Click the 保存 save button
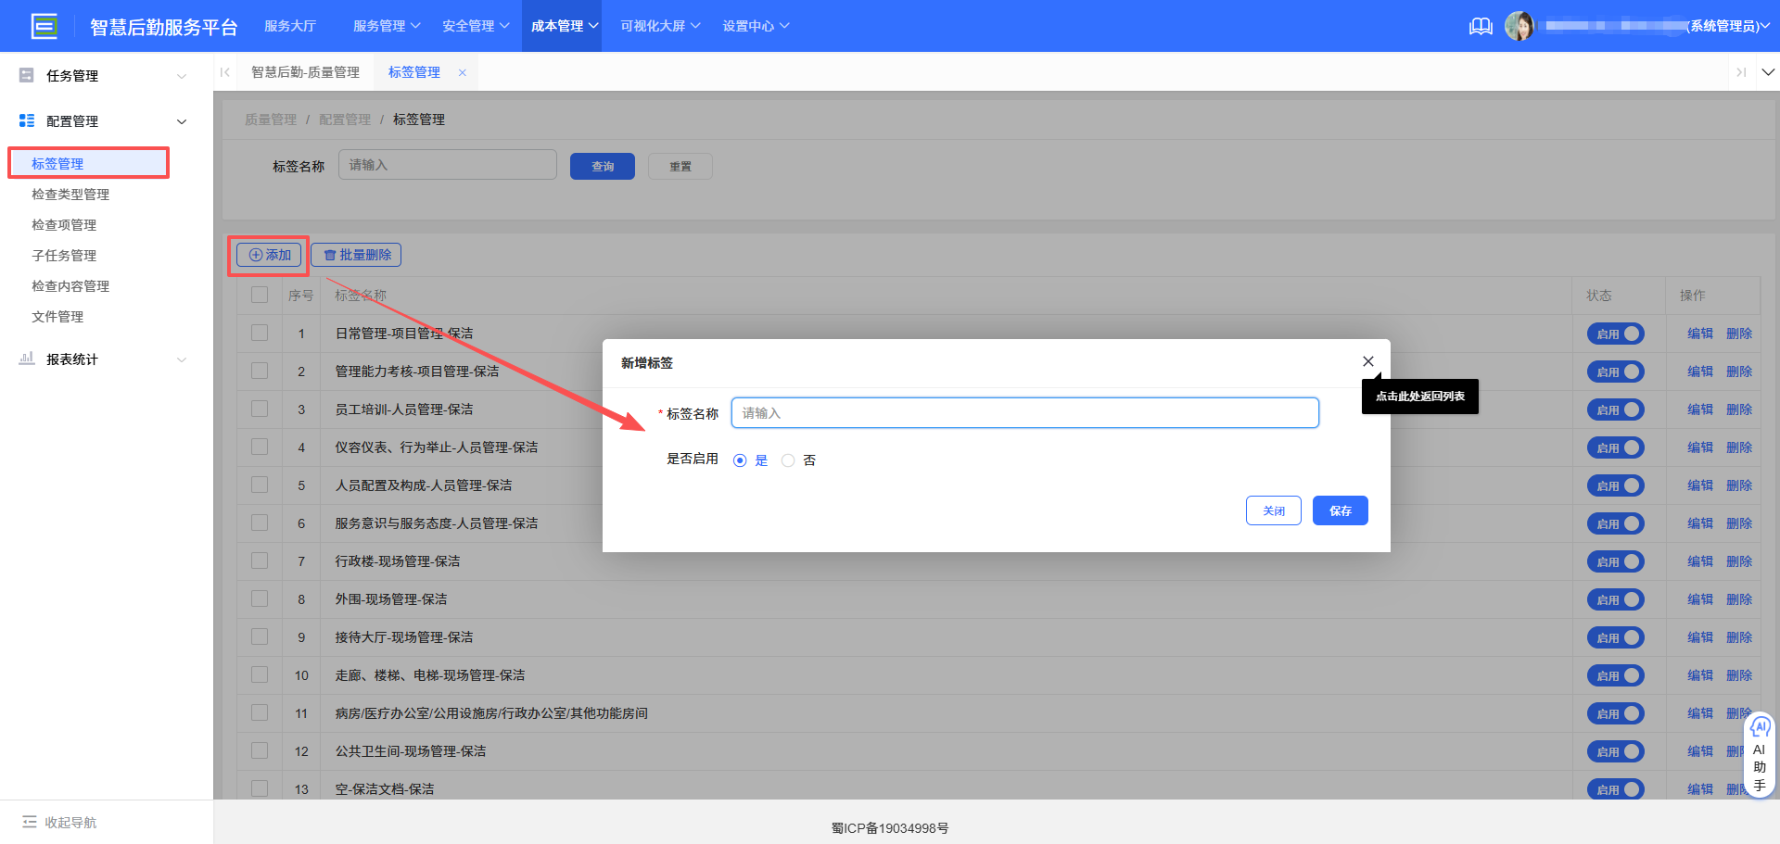The image size is (1780, 844). [x=1339, y=510]
